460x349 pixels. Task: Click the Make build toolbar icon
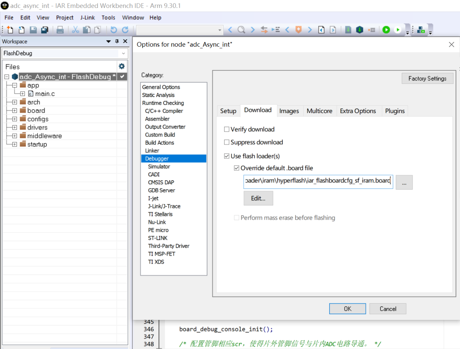(360, 30)
